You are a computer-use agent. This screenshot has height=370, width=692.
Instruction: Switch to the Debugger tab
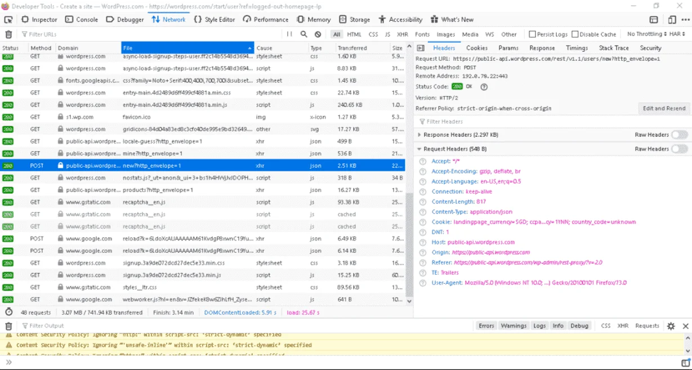point(125,19)
